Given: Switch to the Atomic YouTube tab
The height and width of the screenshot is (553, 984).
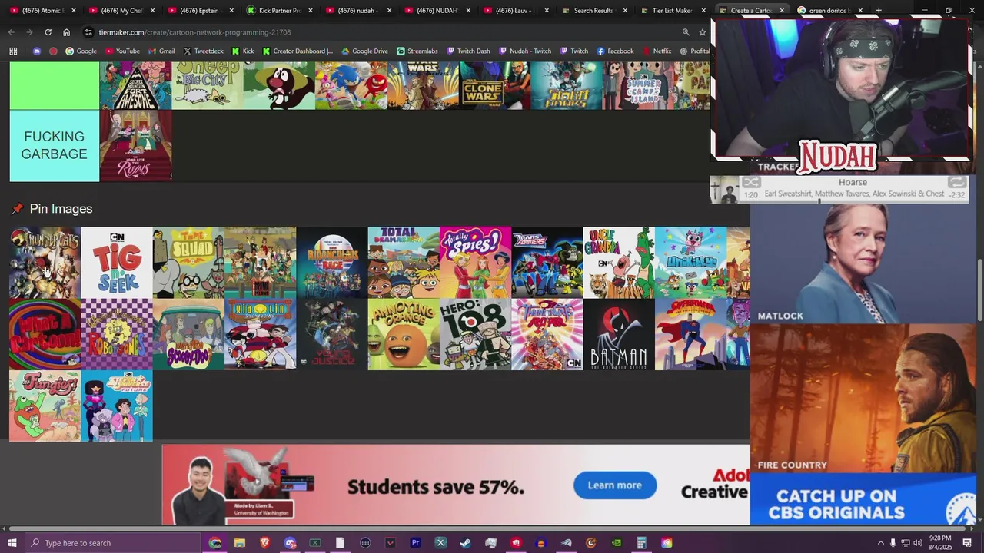Looking at the screenshot, I should coord(42,11).
